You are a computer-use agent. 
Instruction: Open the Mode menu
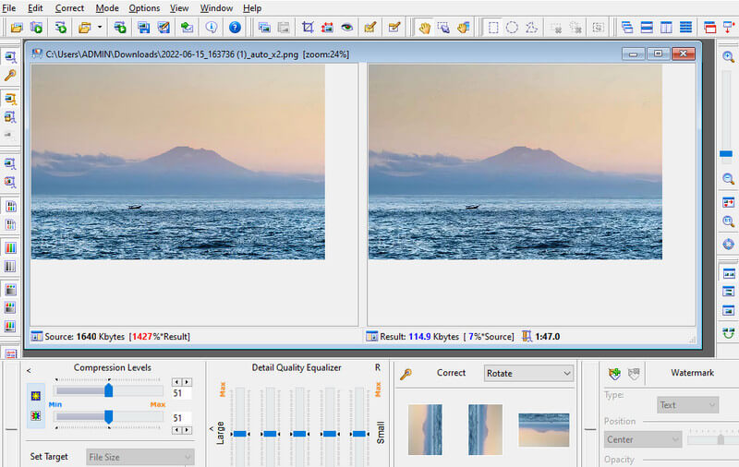tap(107, 8)
